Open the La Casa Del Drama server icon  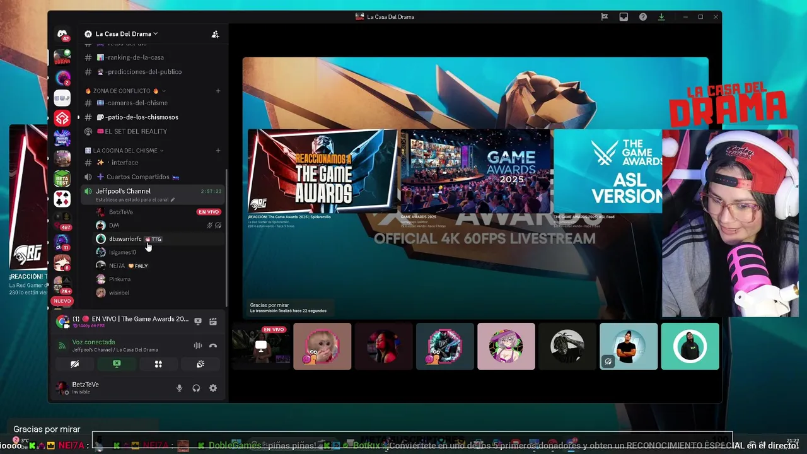62,57
